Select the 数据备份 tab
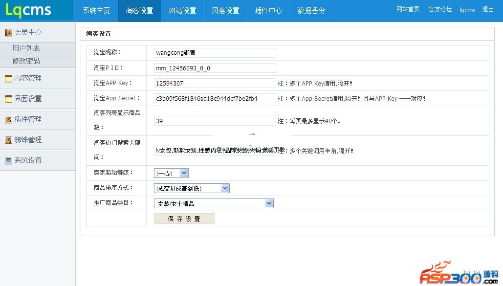Screen dimensions: 503x286 (x=311, y=11)
